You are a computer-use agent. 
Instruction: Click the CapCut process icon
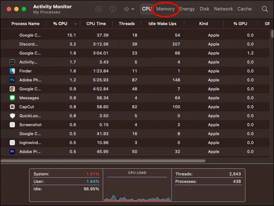12,107
